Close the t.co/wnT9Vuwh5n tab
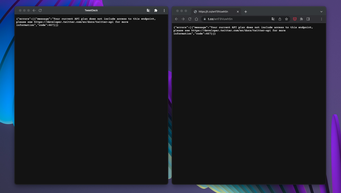 (x=238, y=11)
